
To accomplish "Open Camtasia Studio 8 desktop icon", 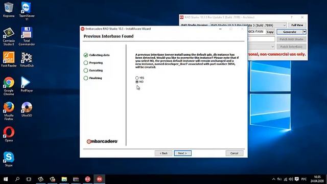I will [9, 36].
